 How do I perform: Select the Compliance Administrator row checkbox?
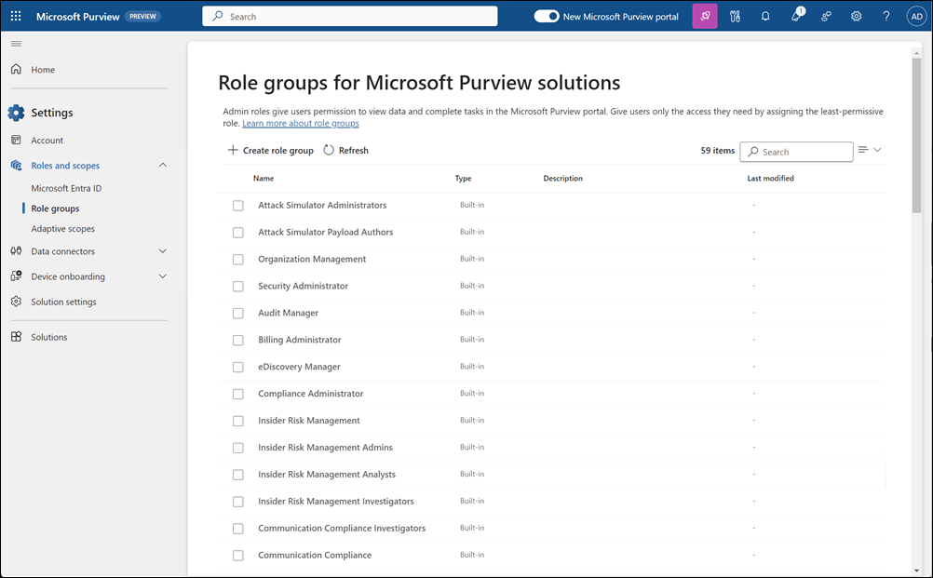click(x=238, y=393)
